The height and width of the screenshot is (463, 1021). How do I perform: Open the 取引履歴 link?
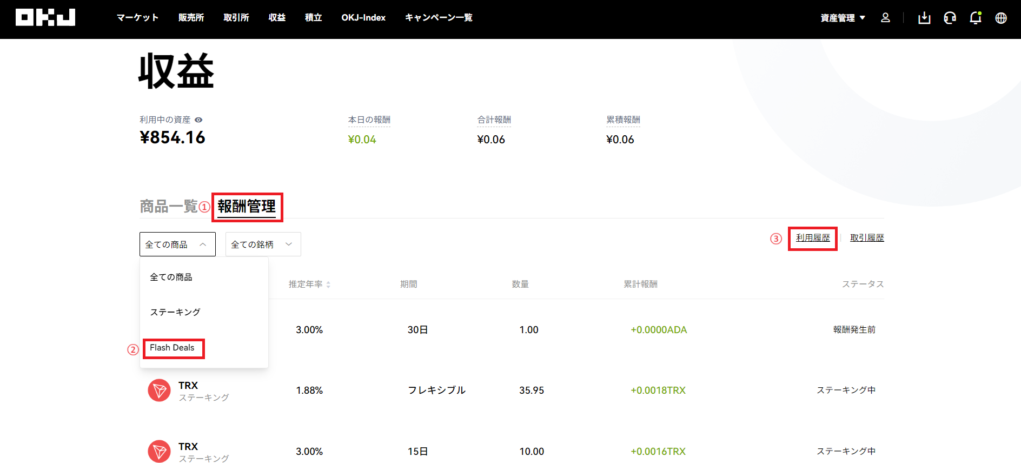pyautogui.click(x=867, y=238)
